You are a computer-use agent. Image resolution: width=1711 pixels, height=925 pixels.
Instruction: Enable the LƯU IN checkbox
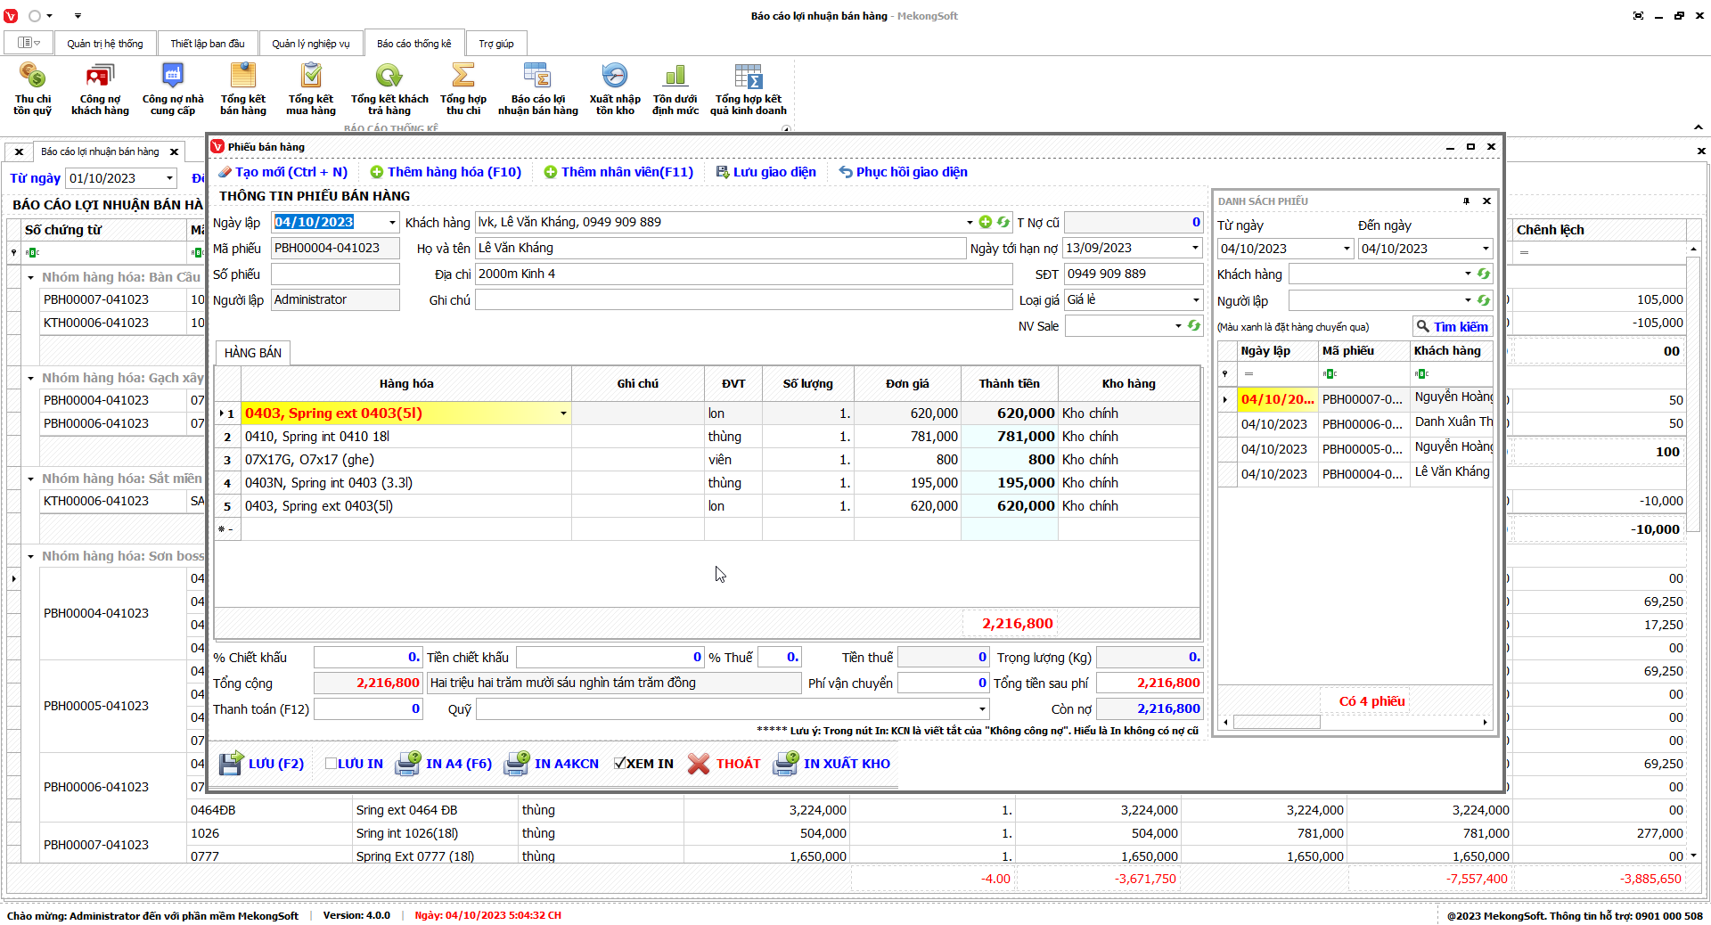(332, 764)
